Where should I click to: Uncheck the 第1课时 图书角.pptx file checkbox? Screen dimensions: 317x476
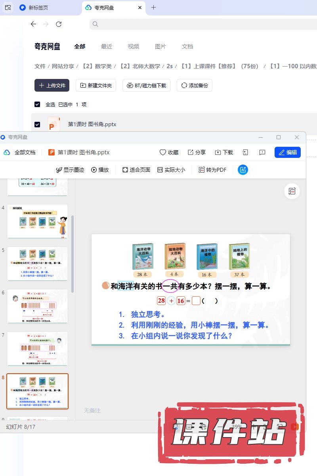(37, 125)
